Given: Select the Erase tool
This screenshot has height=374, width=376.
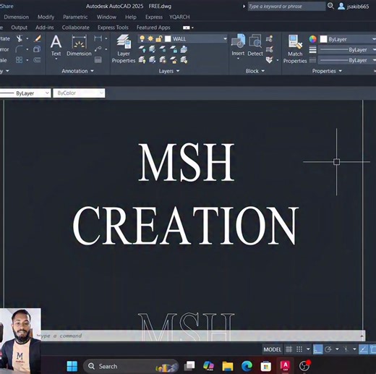Looking at the screenshot, I should point(37,38).
